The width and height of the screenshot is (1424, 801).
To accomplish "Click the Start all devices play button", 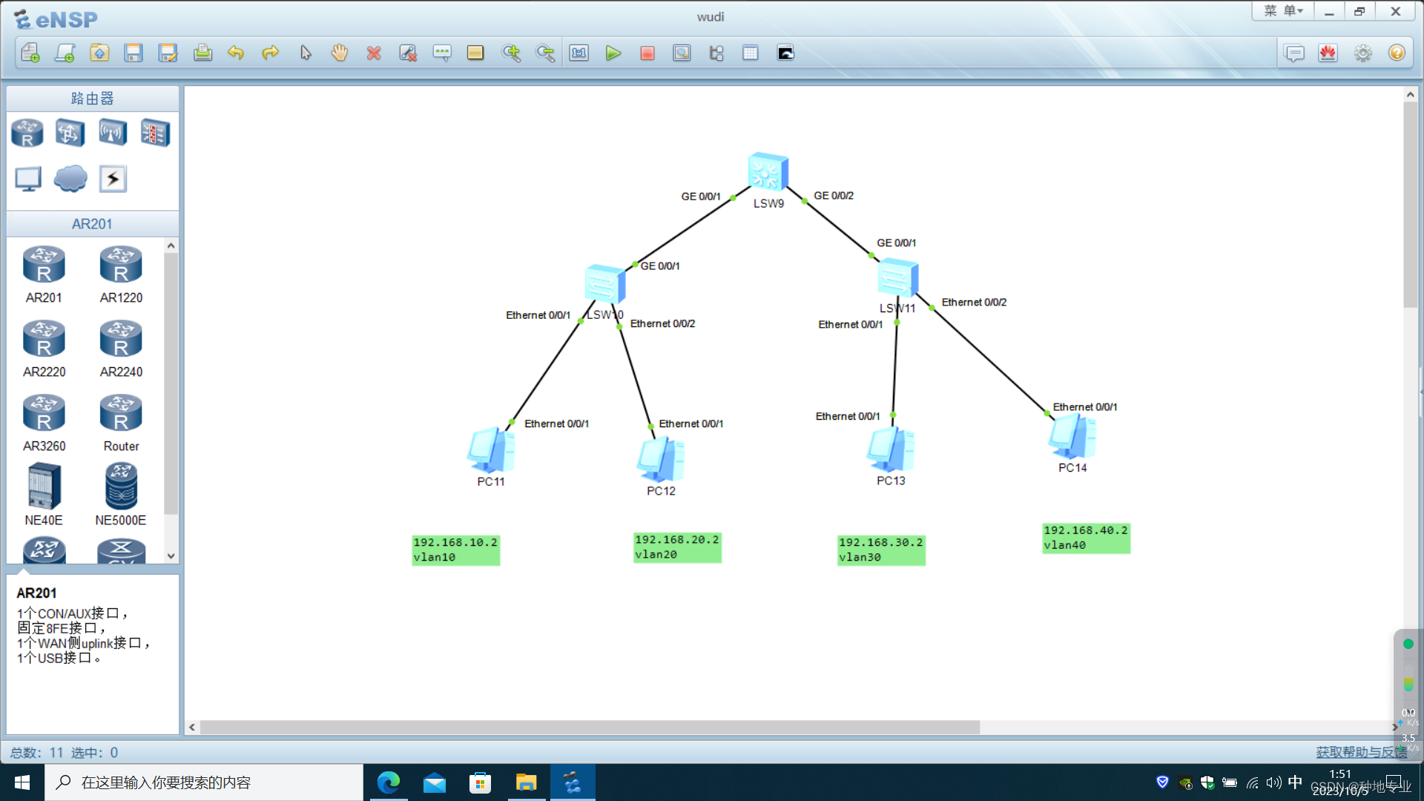I will [613, 53].
